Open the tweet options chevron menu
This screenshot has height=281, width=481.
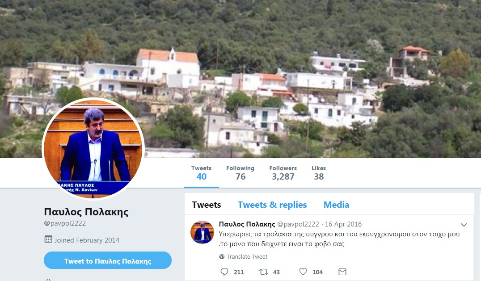coord(464,225)
